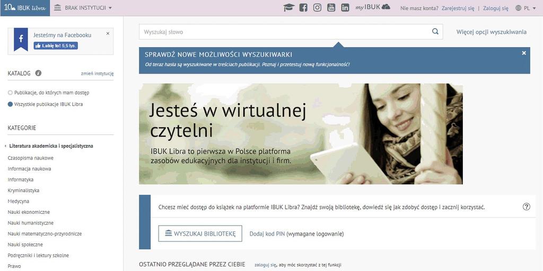Open Więcej opcji wyszukiwania
The width and height of the screenshot is (543, 271).
click(492, 32)
